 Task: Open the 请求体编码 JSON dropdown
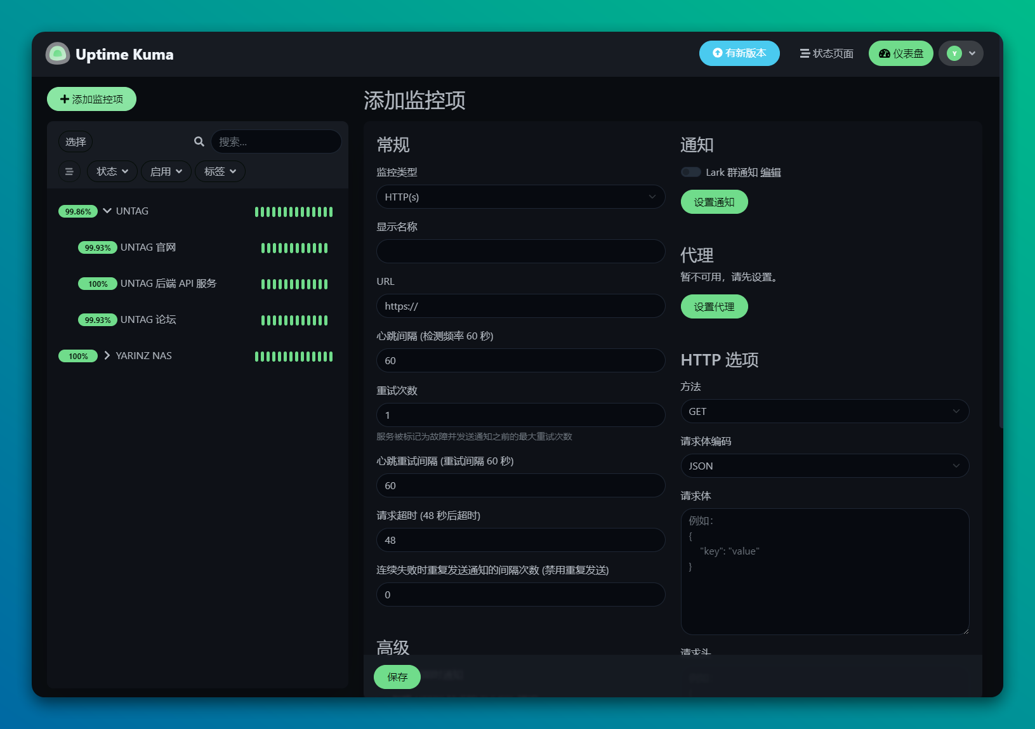click(824, 466)
